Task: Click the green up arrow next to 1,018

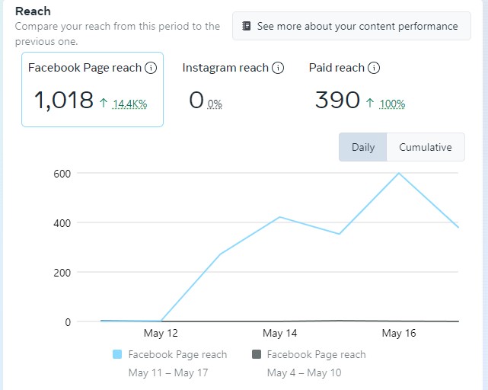Action: 104,102
